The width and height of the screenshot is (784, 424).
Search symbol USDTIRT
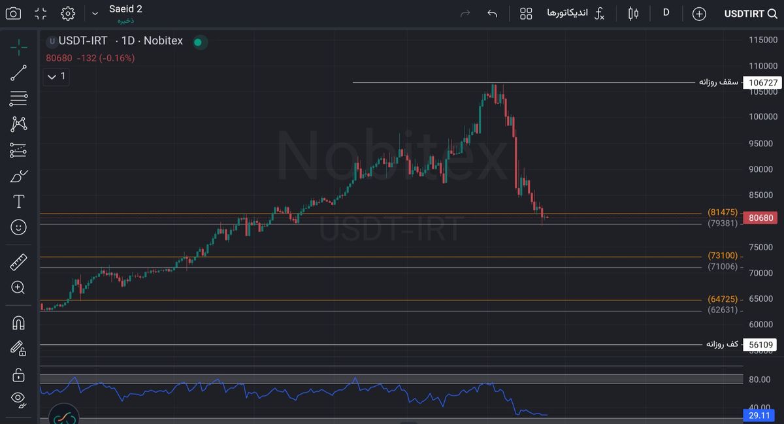coord(750,14)
